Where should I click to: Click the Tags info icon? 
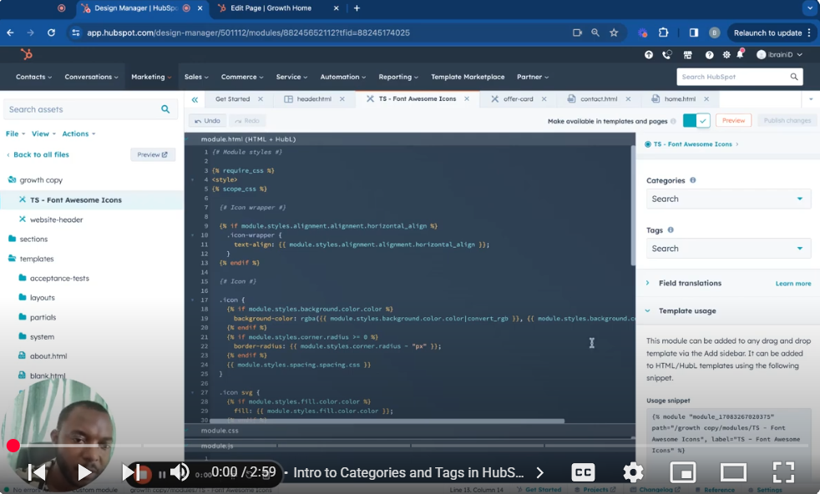tap(671, 229)
